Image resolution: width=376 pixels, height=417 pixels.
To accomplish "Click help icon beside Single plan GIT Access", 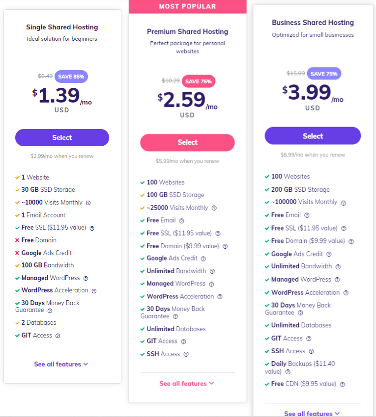I will tap(58, 336).
